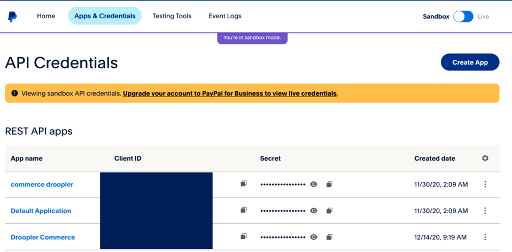Open more options for Droopler Commerce
The width and height of the screenshot is (512, 252).
pyautogui.click(x=485, y=237)
